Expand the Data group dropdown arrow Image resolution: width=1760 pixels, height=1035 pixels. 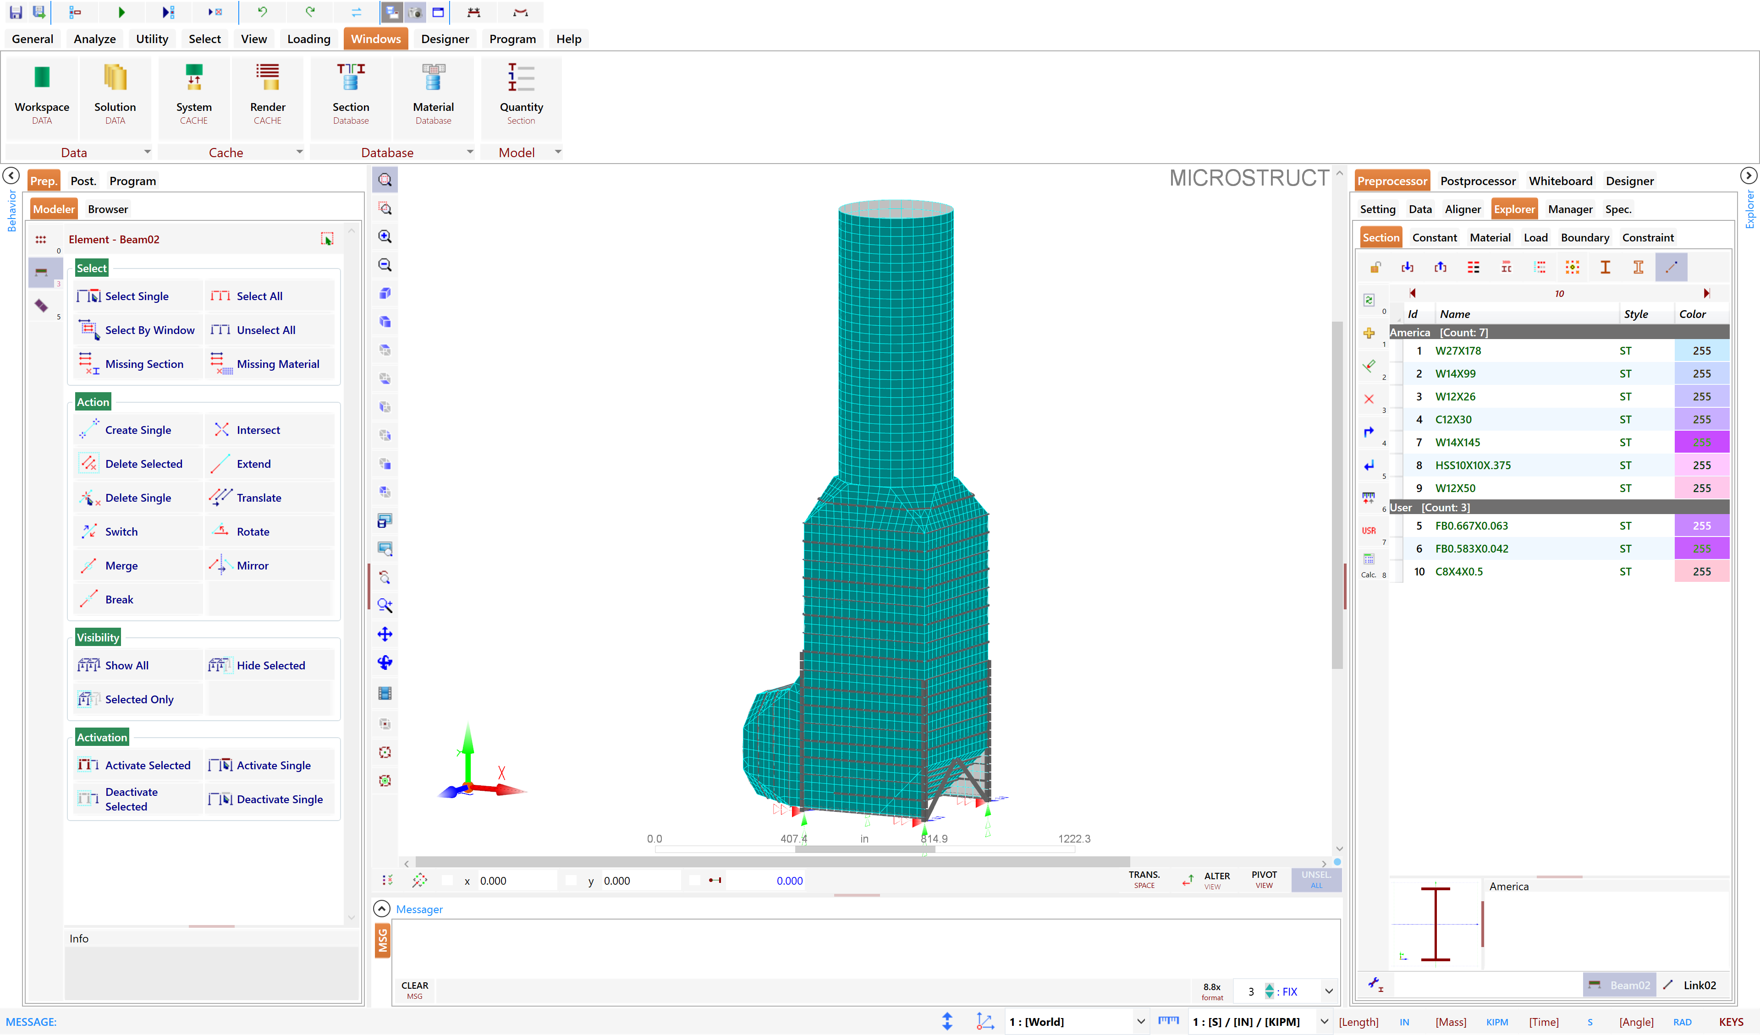(x=148, y=152)
